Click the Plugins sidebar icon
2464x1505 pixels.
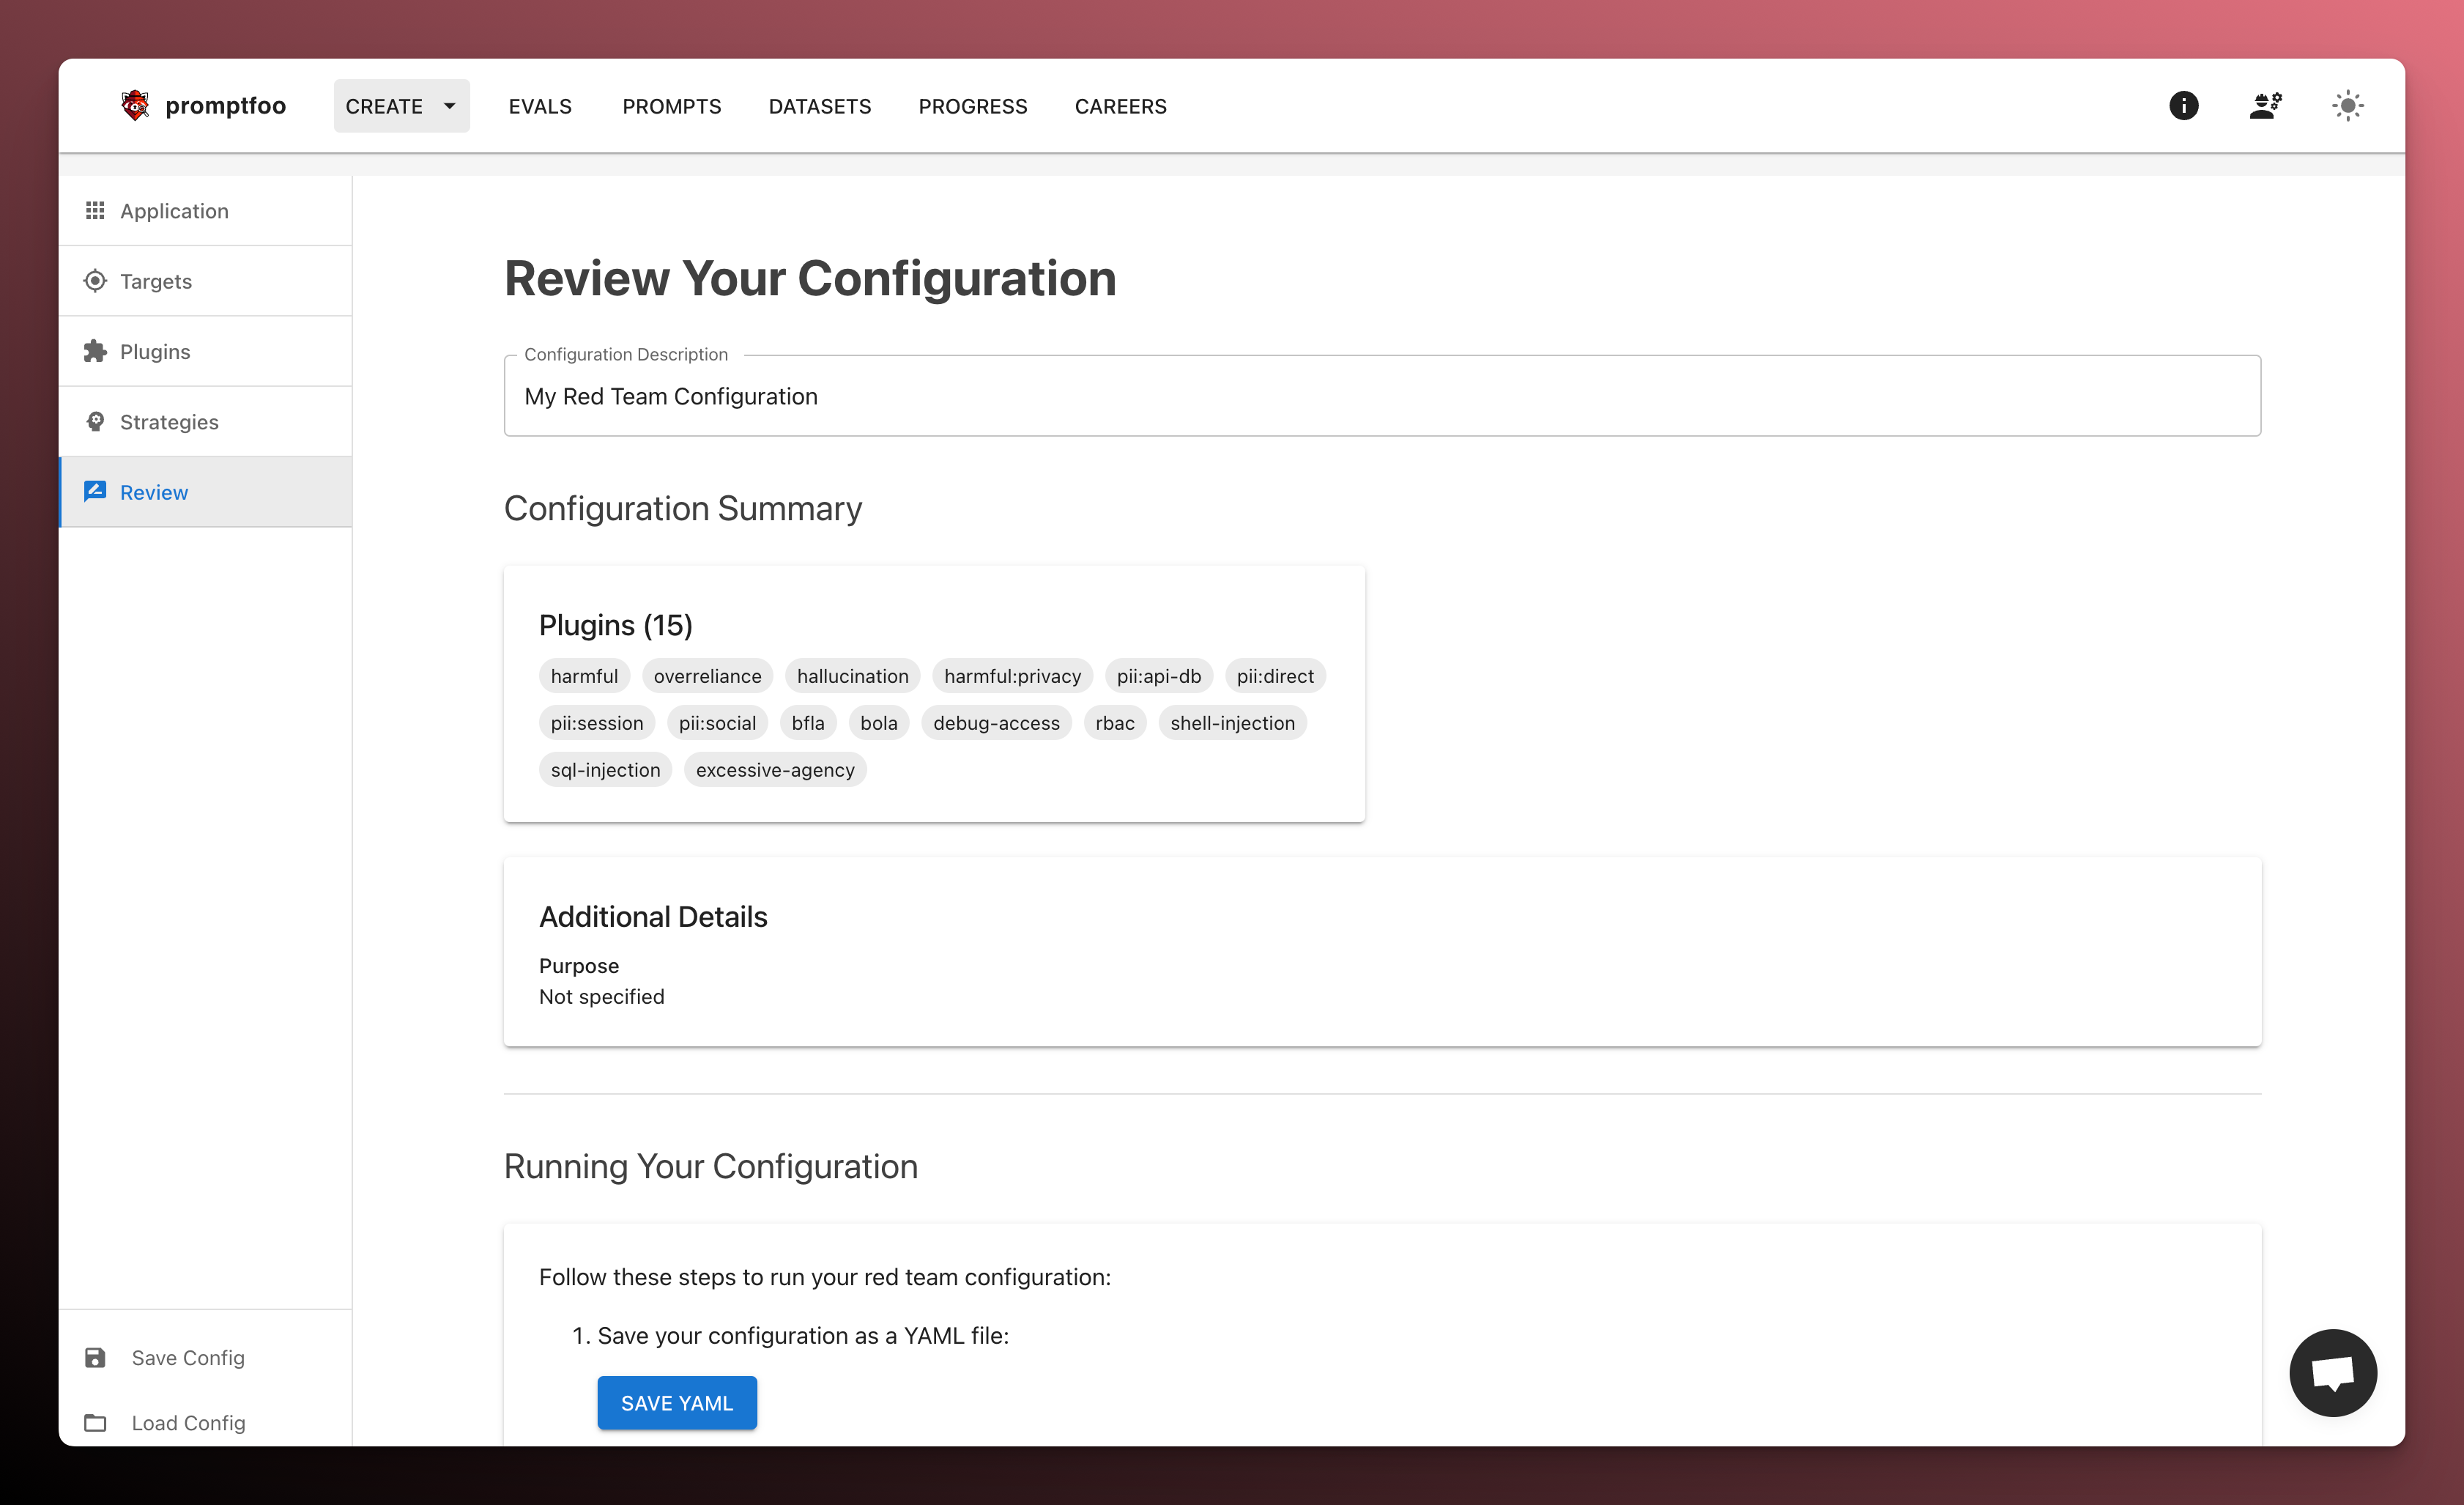[x=95, y=350]
